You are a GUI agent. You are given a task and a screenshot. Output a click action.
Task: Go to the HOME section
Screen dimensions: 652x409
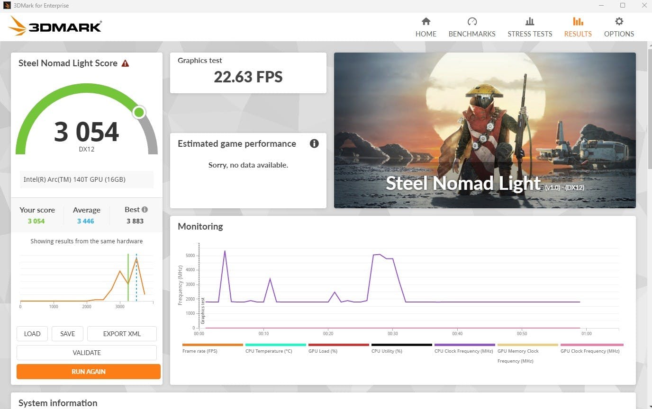426,27
